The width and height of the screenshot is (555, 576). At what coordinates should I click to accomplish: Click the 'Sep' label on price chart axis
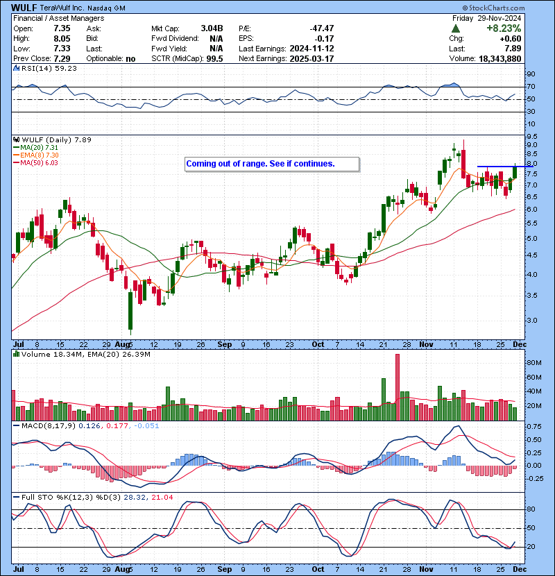[x=224, y=344]
